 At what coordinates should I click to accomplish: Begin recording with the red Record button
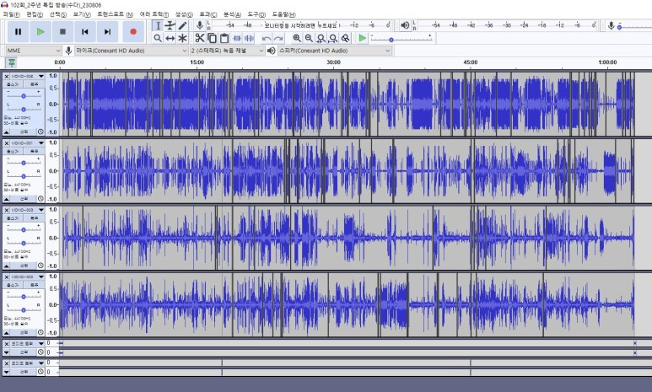point(133,31)
